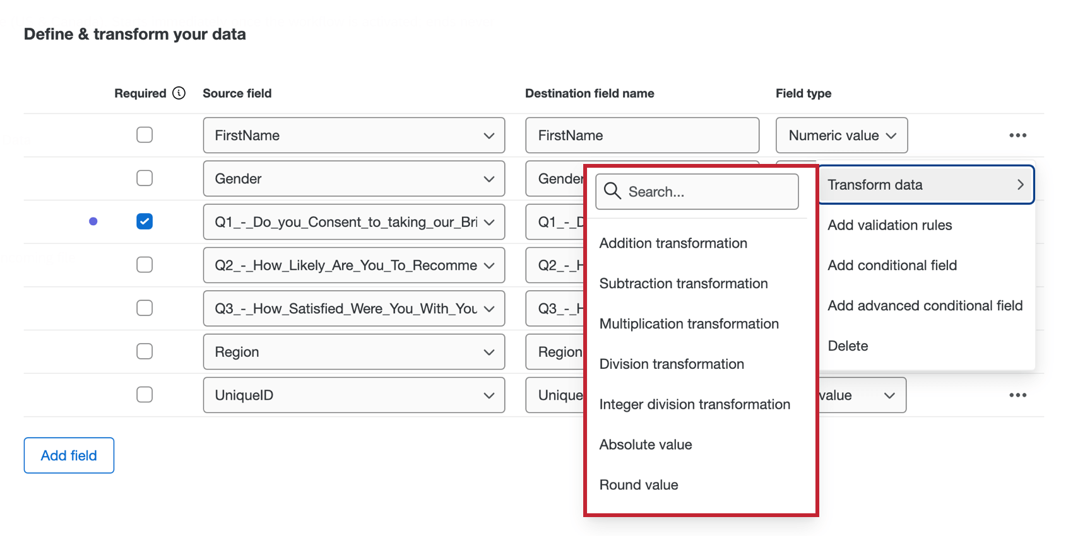Image resolution: width=1073 pixels, height=536 pixels.
Task: Expand the Numeric value field type dropdown
Action: (841, 136)
